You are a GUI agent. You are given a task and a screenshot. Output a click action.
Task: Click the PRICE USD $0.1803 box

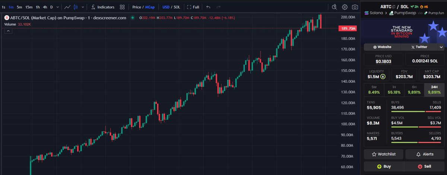(384, 59)
